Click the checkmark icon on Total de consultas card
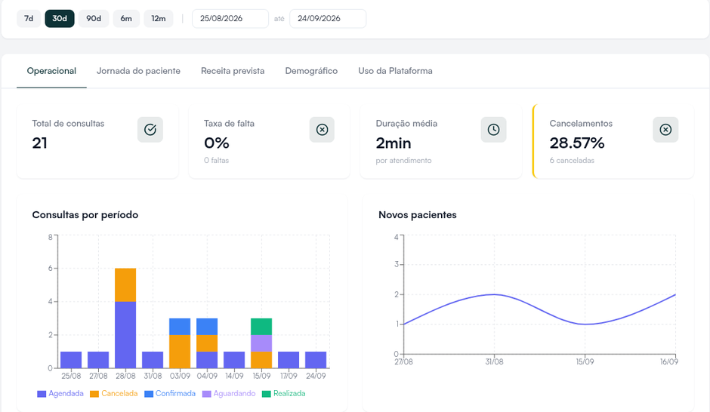The width and height of the screenshot is (710, 412). tap(150, 130)
